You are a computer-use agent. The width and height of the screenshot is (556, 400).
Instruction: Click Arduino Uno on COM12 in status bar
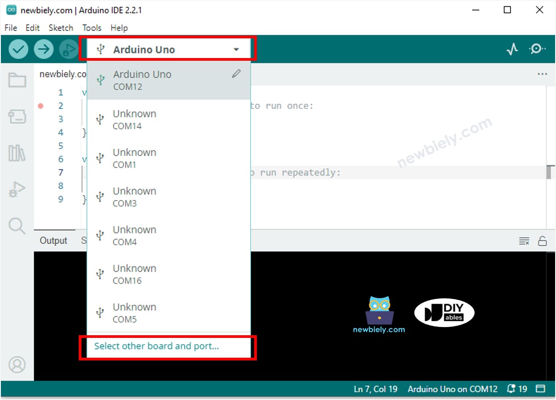click(452, 389)
